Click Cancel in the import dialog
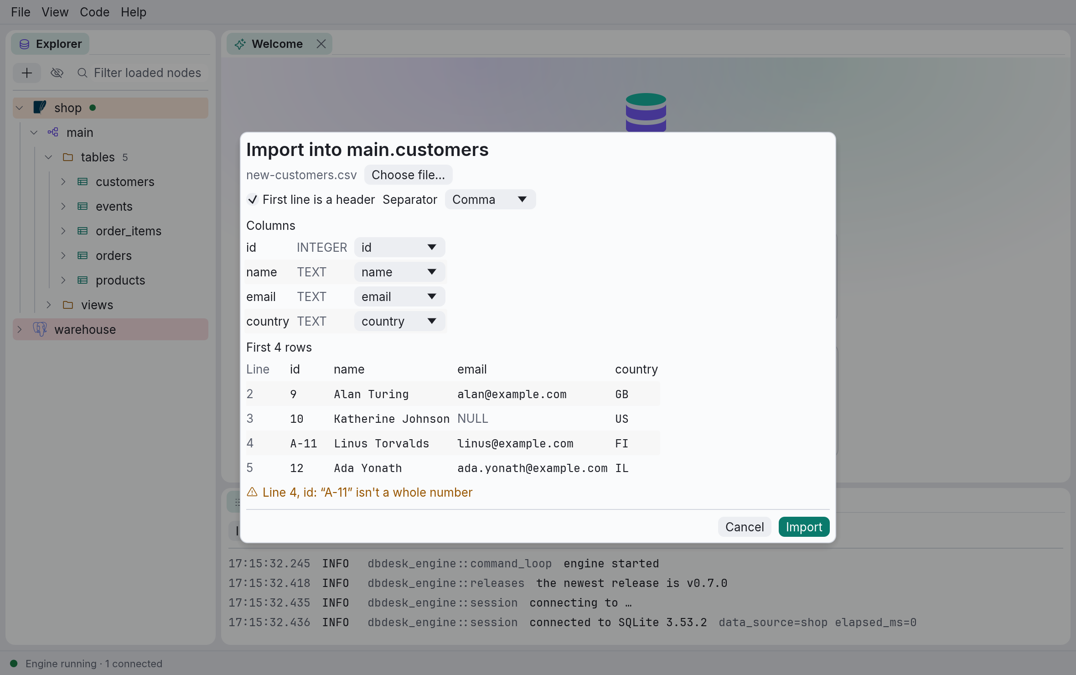 click(745, 527)
